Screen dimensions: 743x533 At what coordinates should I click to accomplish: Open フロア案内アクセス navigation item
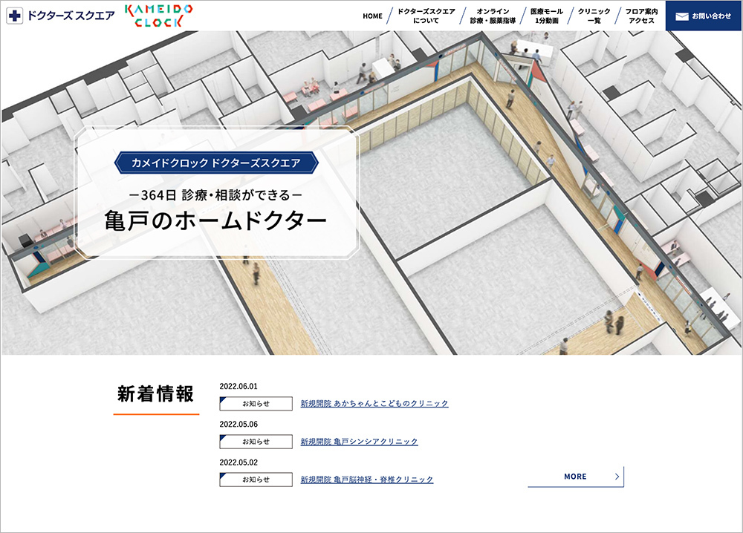[641, 16]
